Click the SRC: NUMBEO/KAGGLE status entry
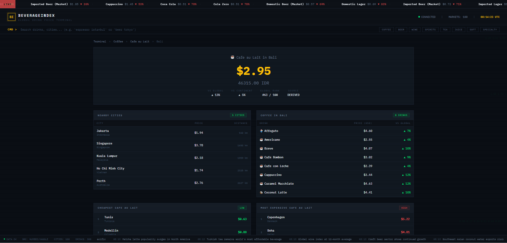Viewport: 507px width, 243px height. (35, 239)
